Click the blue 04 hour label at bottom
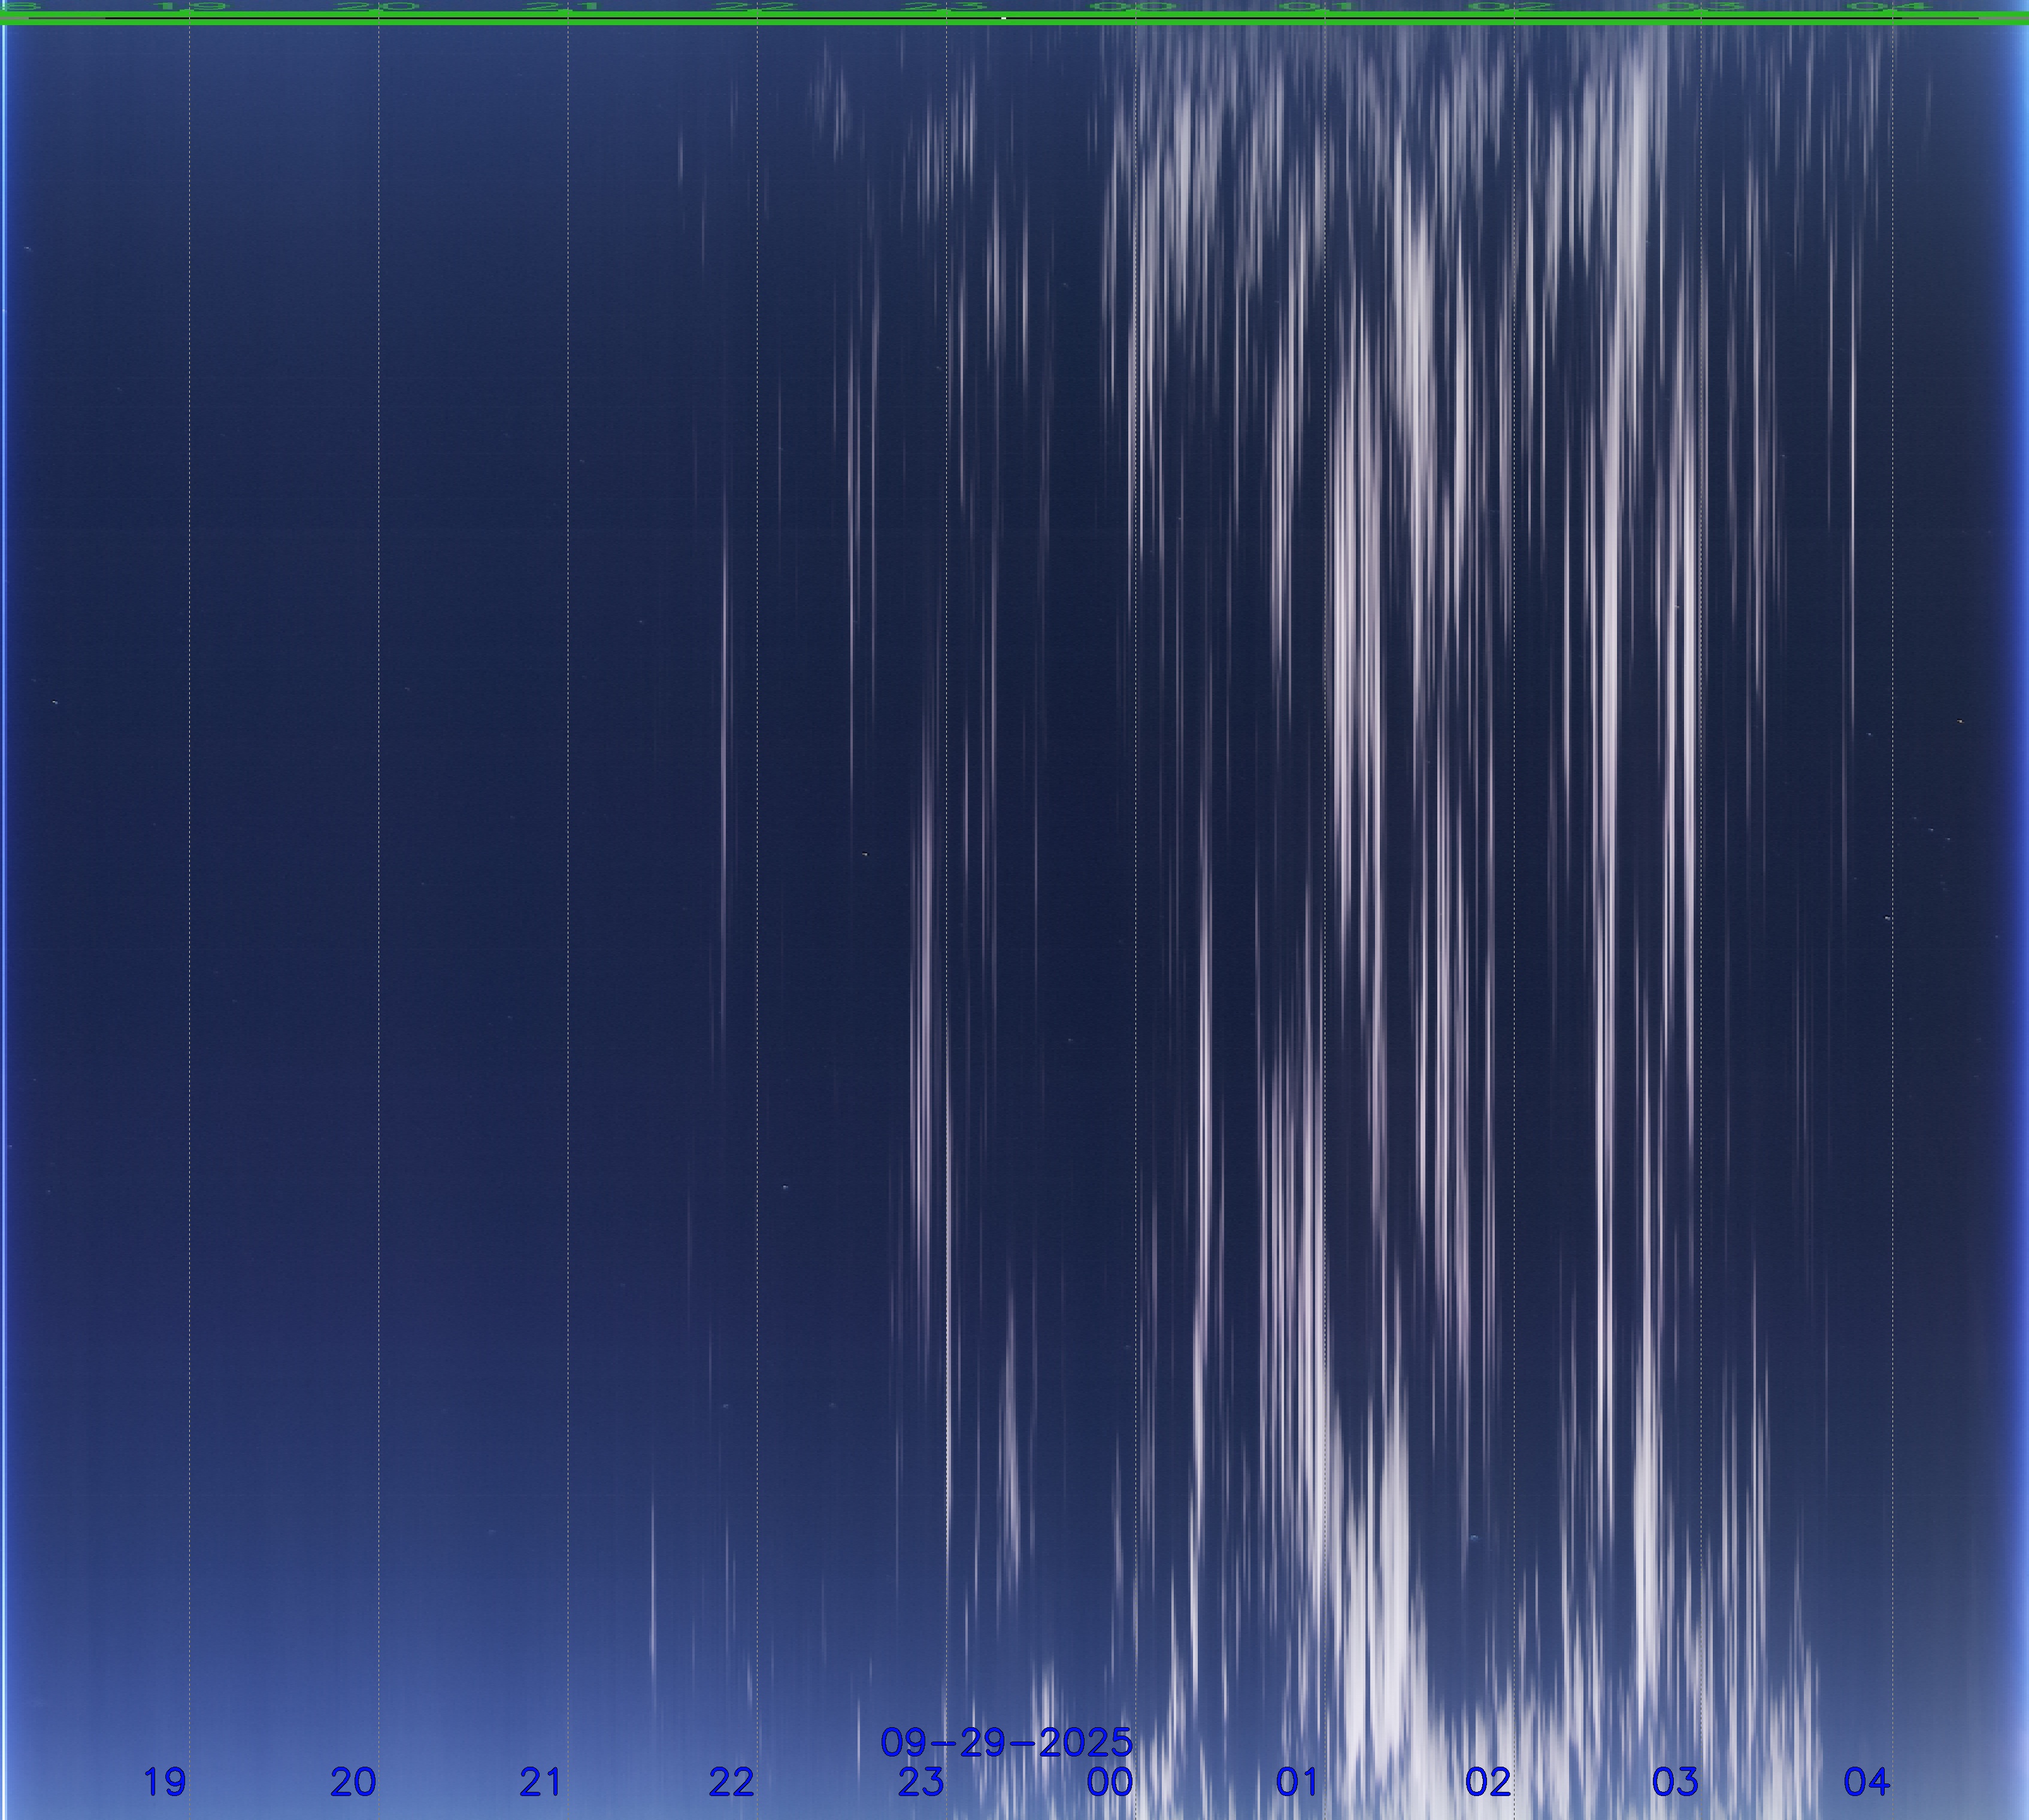 click(x=1867, y=1781)
